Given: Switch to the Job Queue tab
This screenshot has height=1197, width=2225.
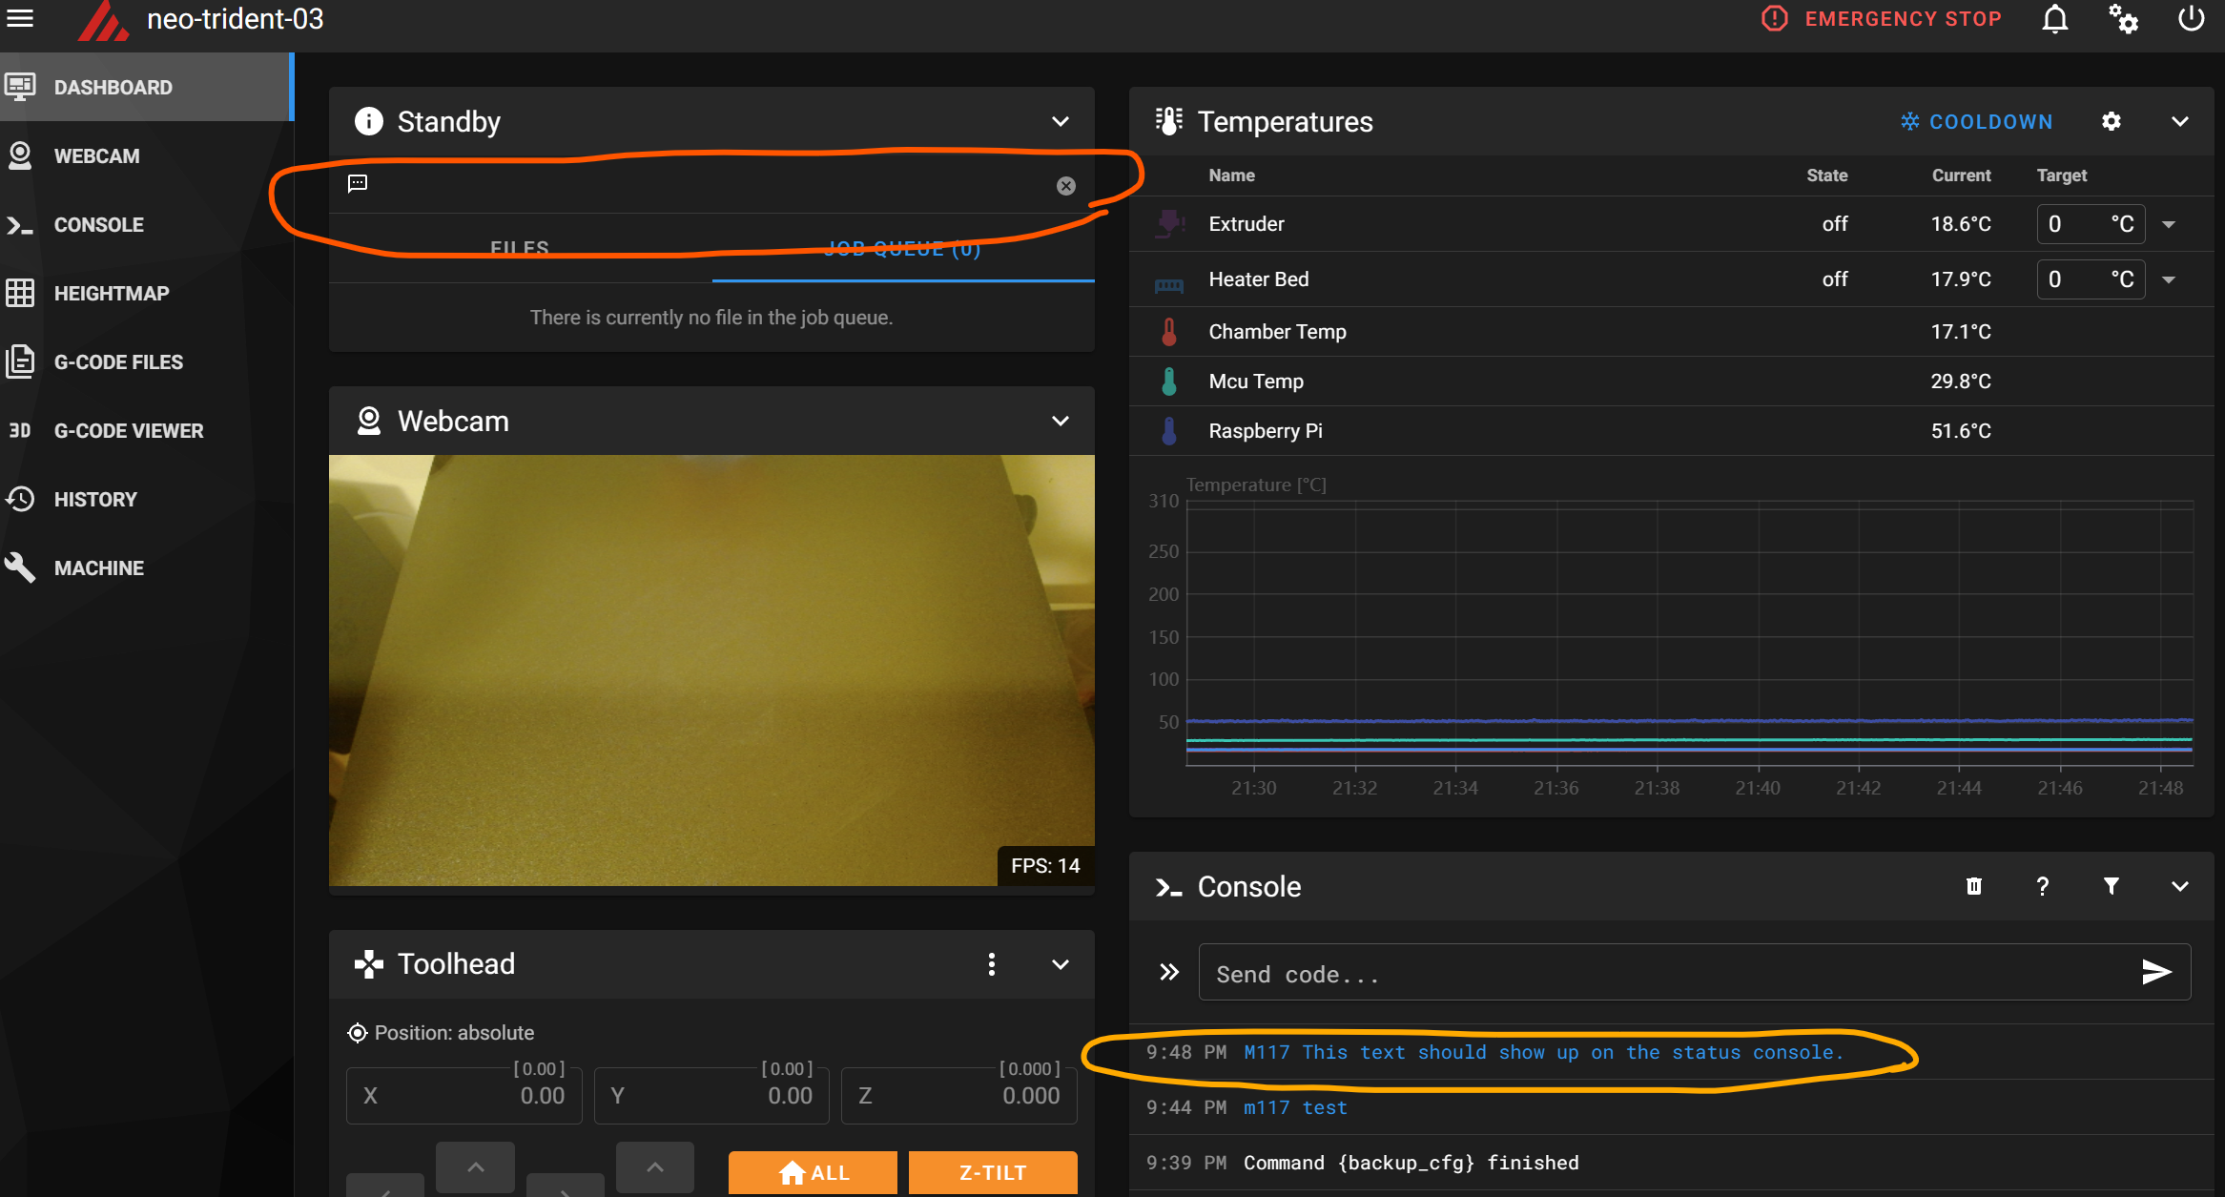Looking at the screenshot, I should [902, 250].
